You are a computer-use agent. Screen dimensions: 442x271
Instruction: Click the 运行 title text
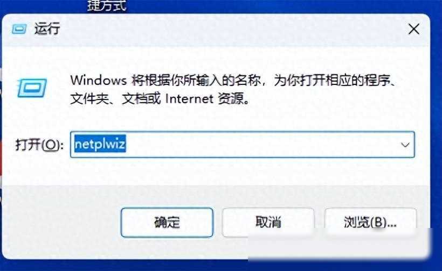point(47,28)
